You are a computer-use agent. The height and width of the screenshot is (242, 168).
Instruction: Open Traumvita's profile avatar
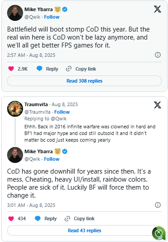tap(15, 109)
